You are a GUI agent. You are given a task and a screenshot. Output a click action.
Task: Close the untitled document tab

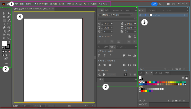coord(53,9)
